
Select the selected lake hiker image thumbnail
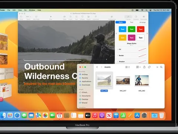(x=104, y=80)
